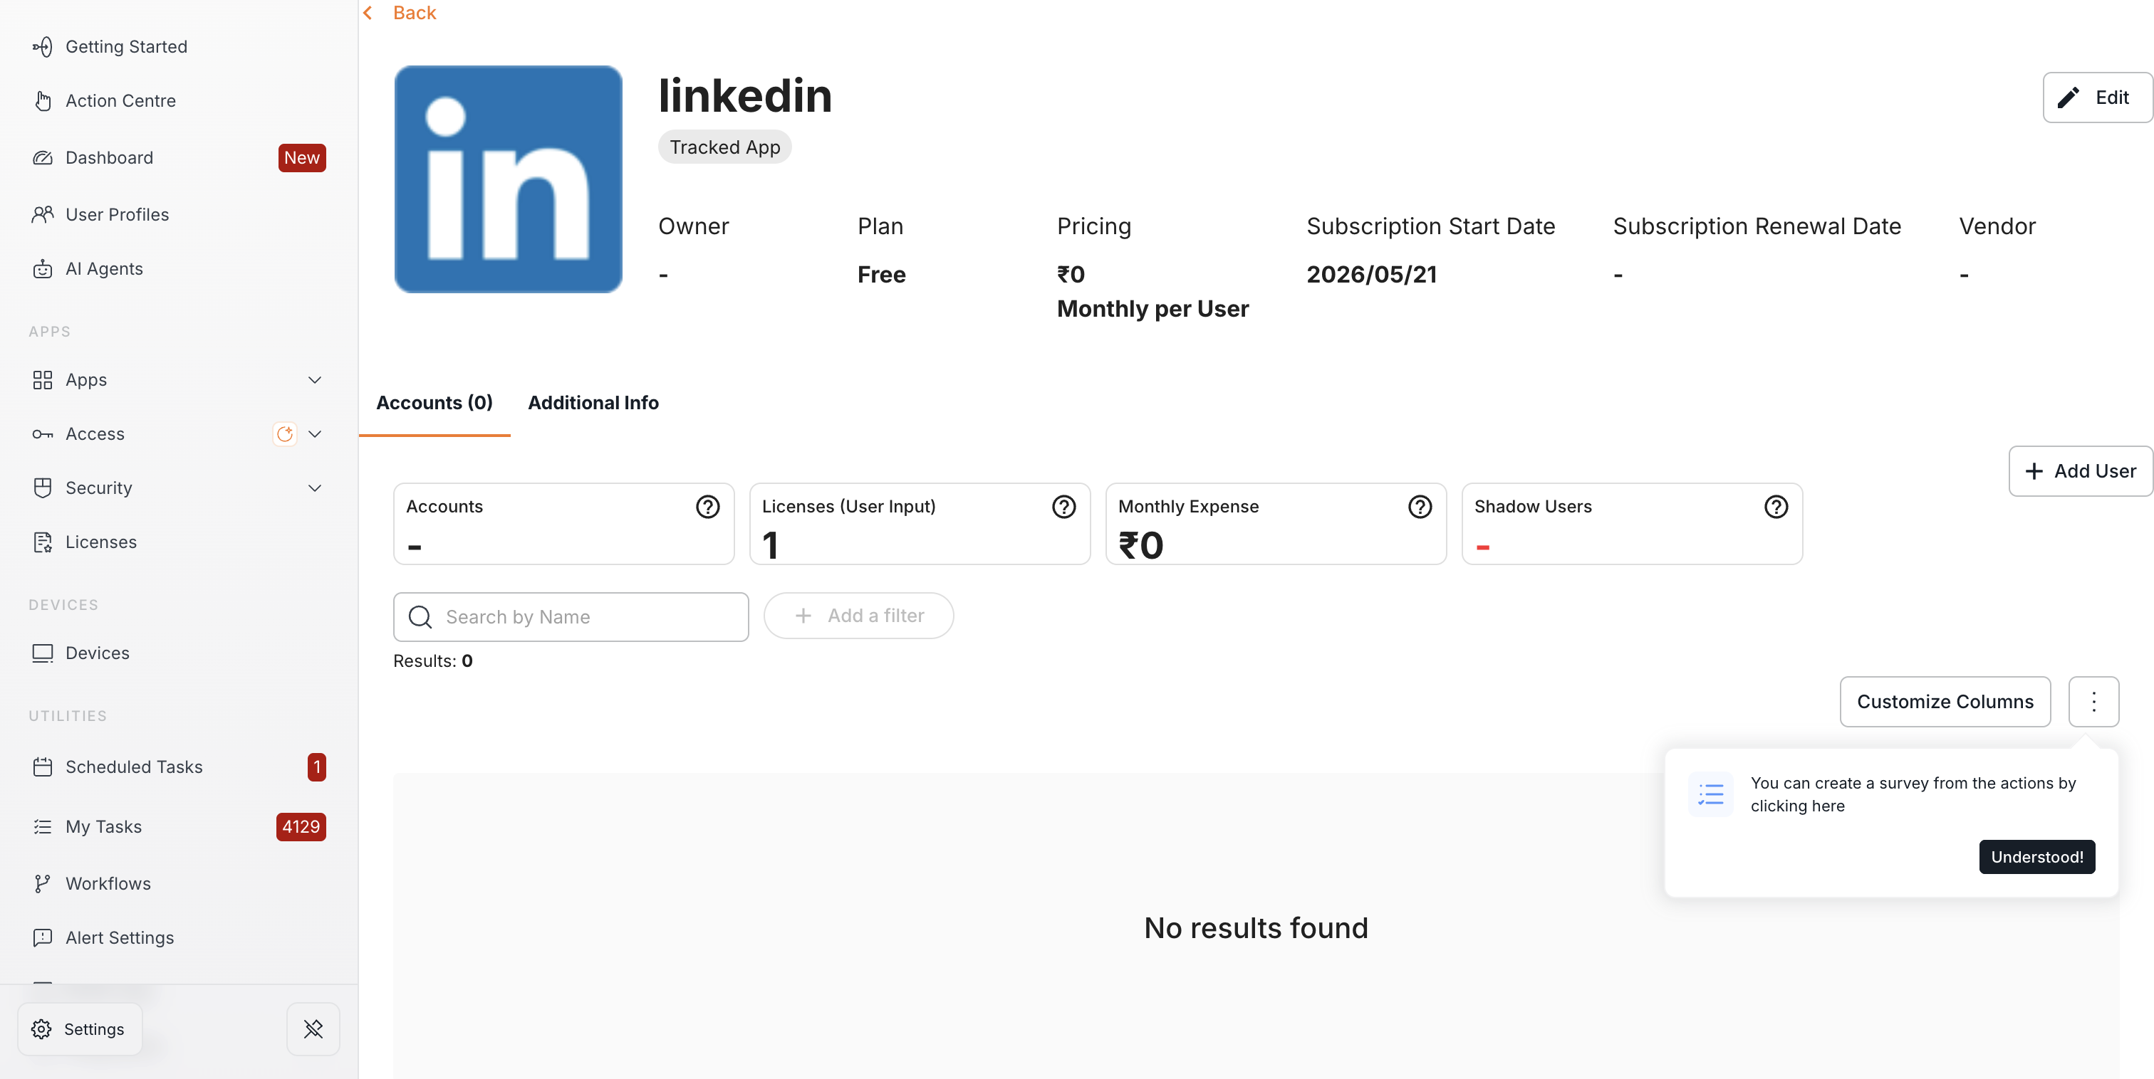Expand the Apps menu chevron

316,380
